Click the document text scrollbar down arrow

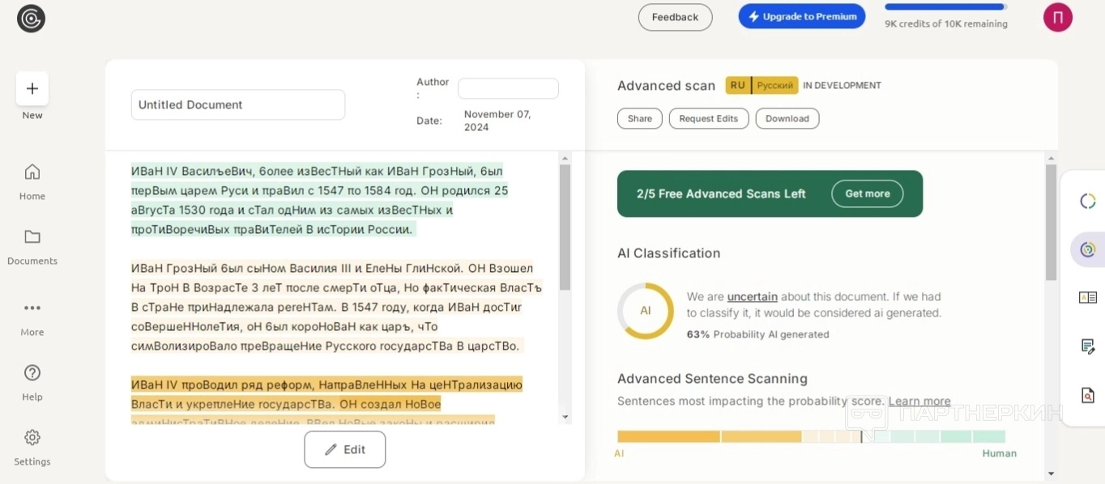click(x=565, y=417)
